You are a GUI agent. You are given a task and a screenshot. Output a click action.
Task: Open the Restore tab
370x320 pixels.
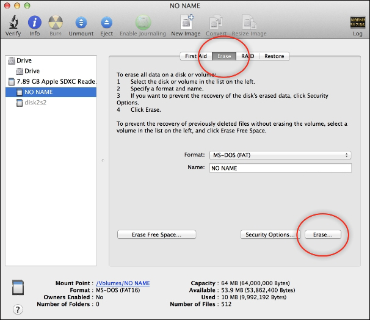pos(274,56)
